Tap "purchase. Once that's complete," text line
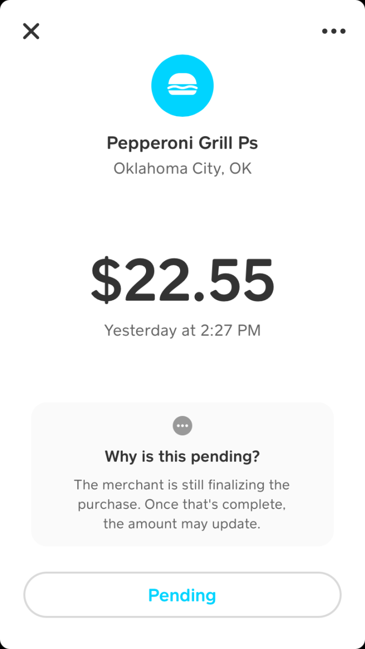This screenshot has height=649, width=365. [182, 505]
